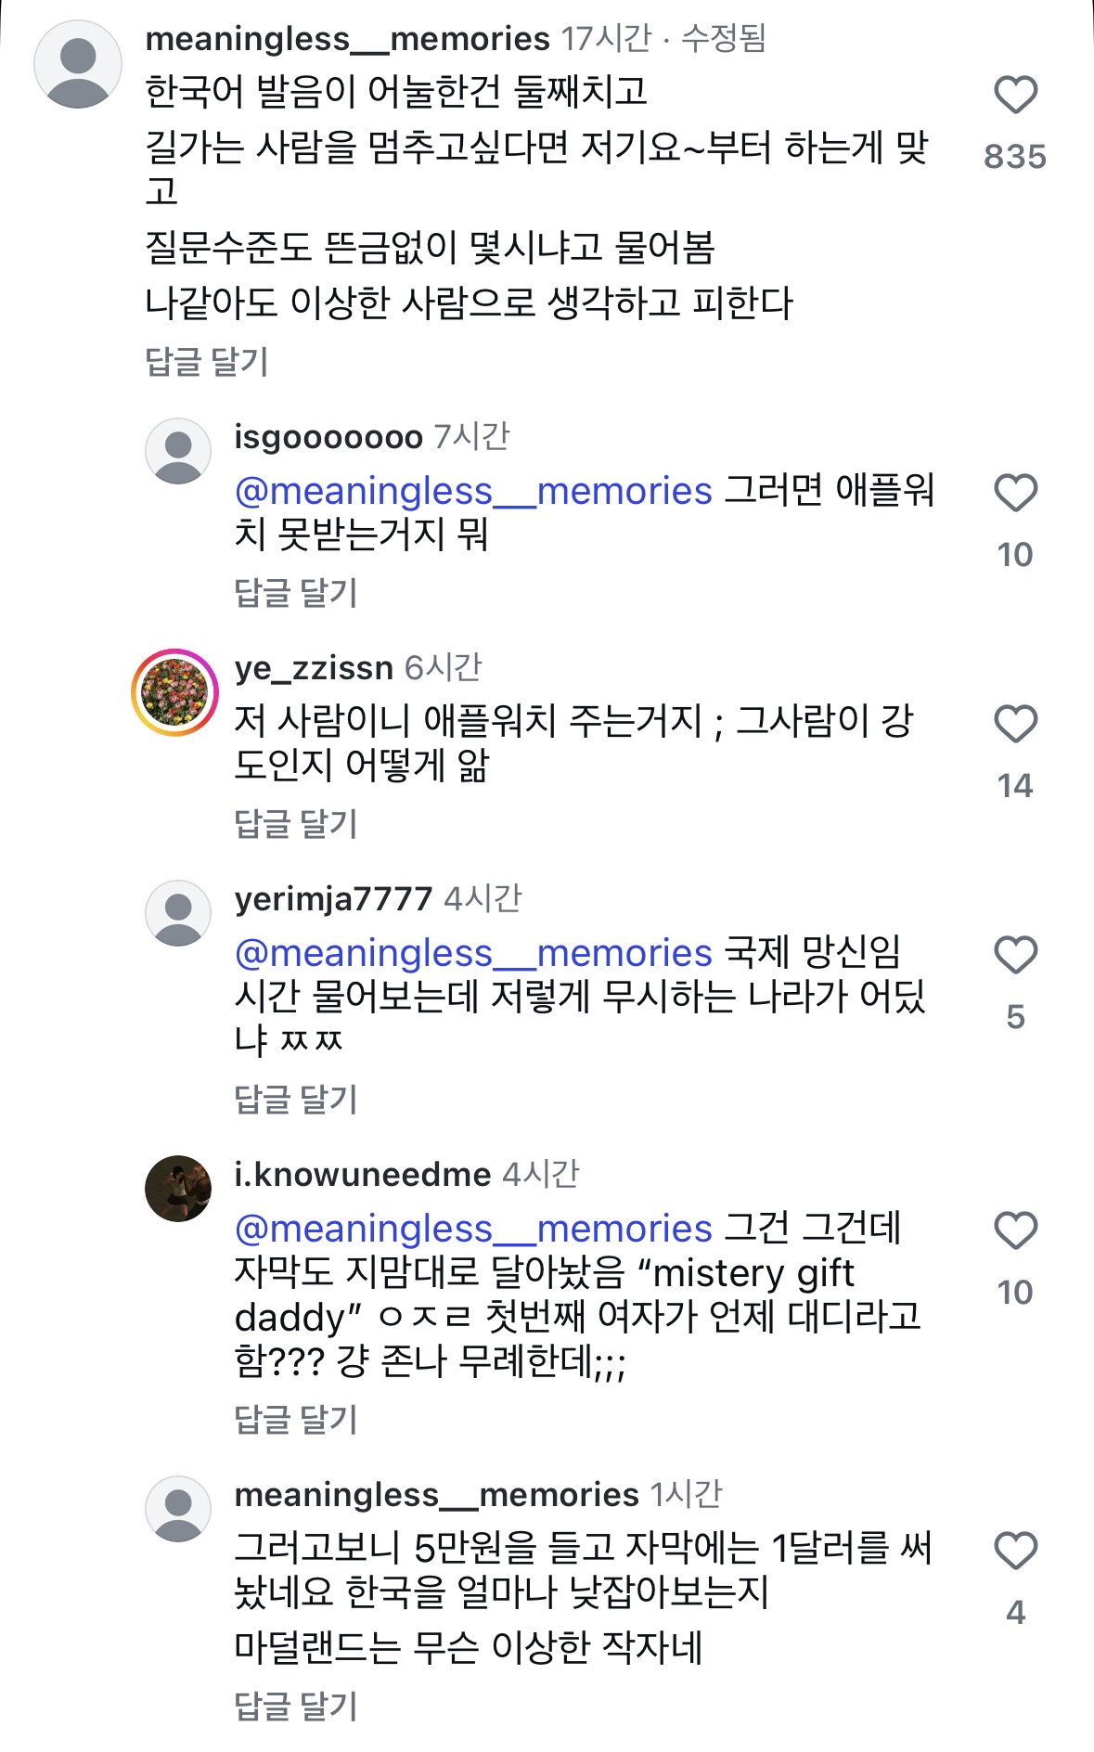Heart the i.knowuneedme comment

coord(1015,1230)
